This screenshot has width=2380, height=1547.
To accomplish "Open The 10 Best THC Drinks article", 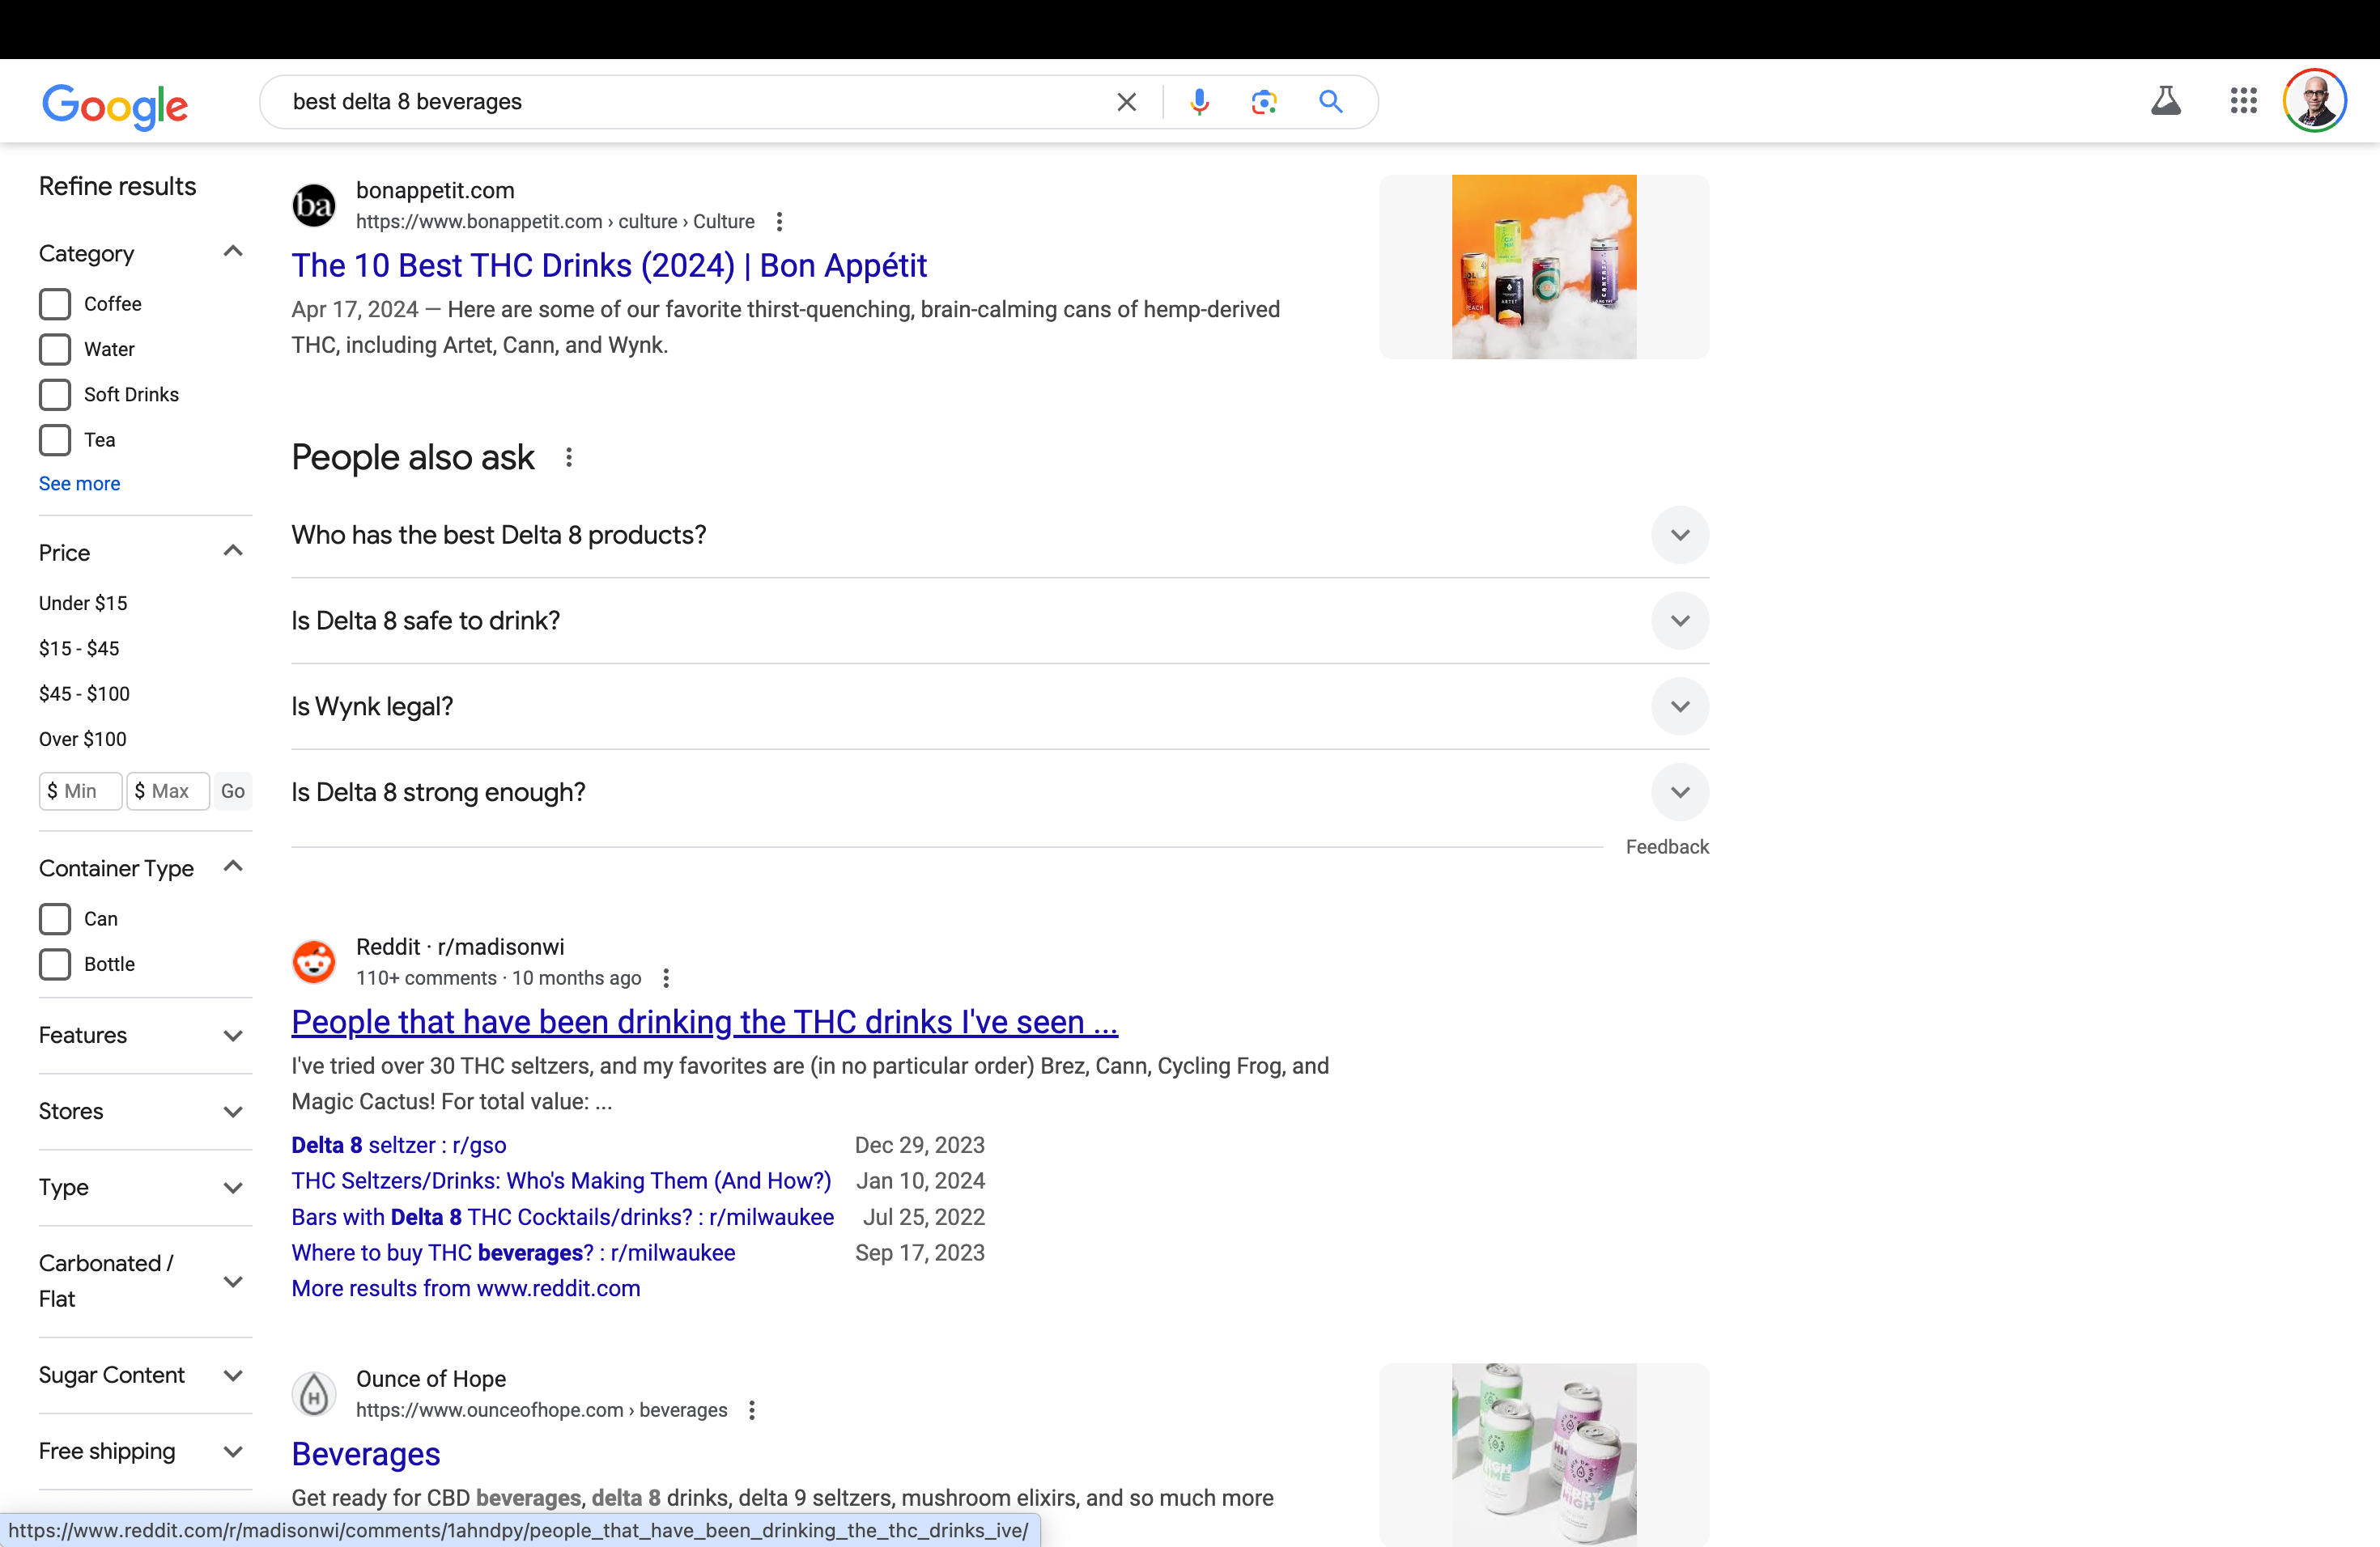I will (x=609, y=266).
